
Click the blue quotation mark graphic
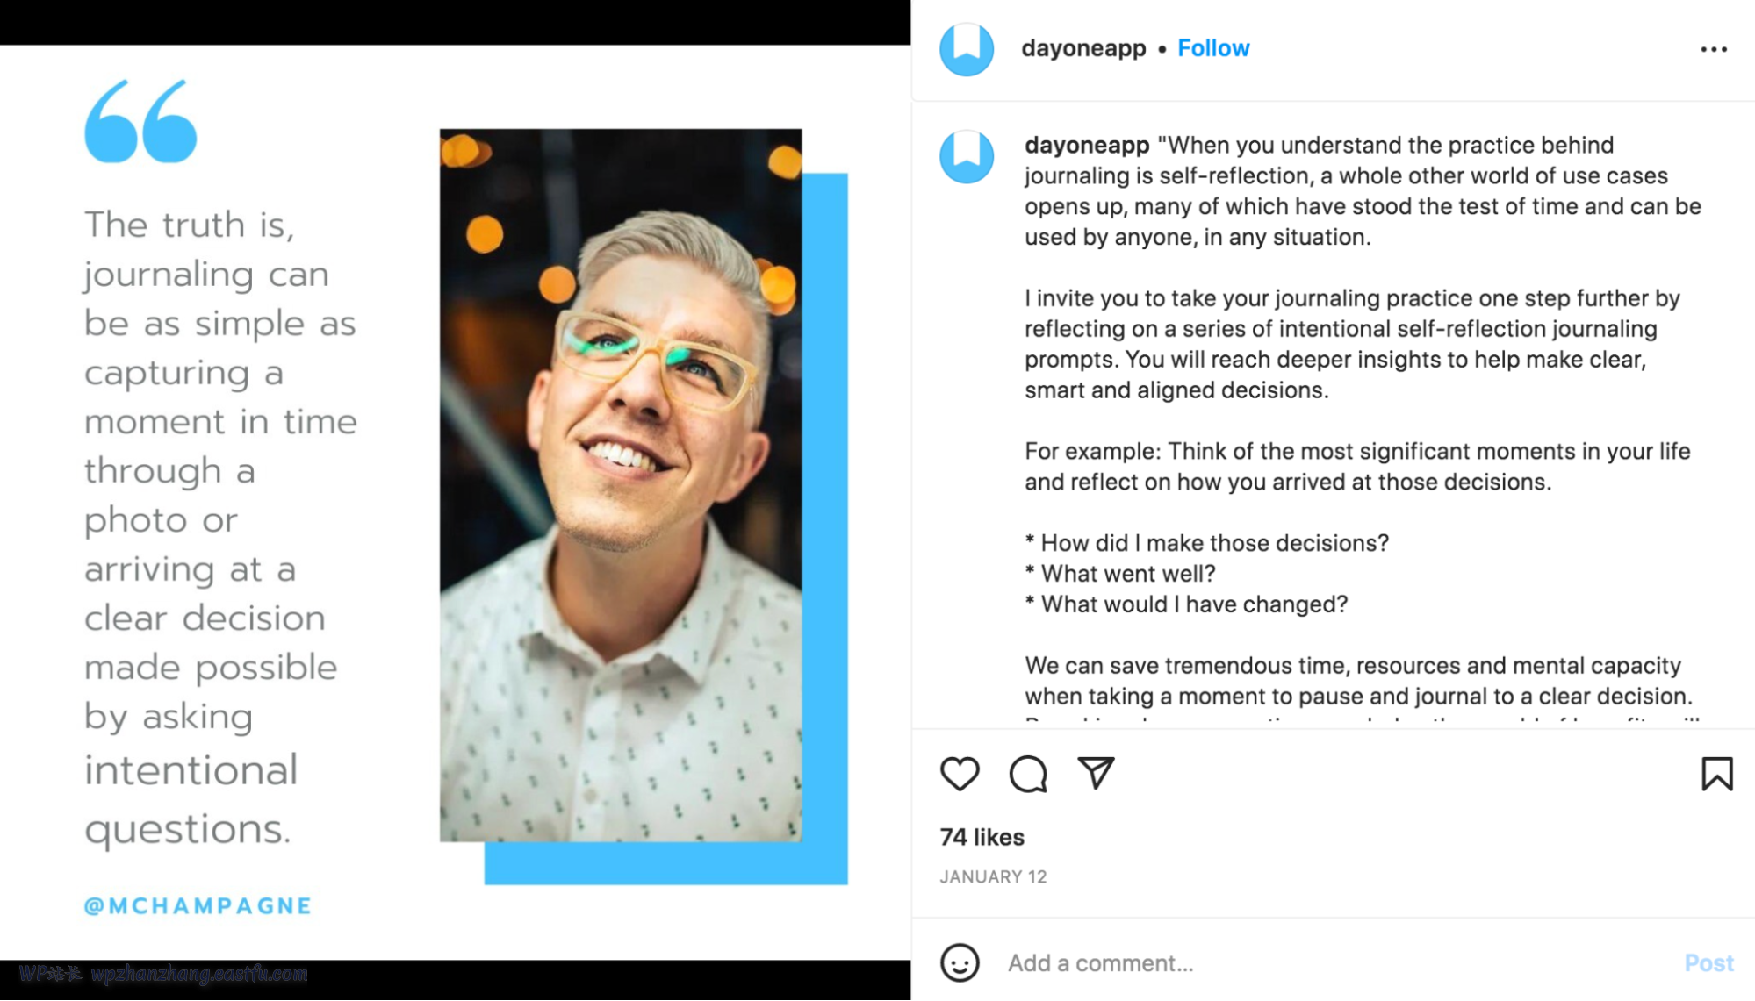[140, 121]
